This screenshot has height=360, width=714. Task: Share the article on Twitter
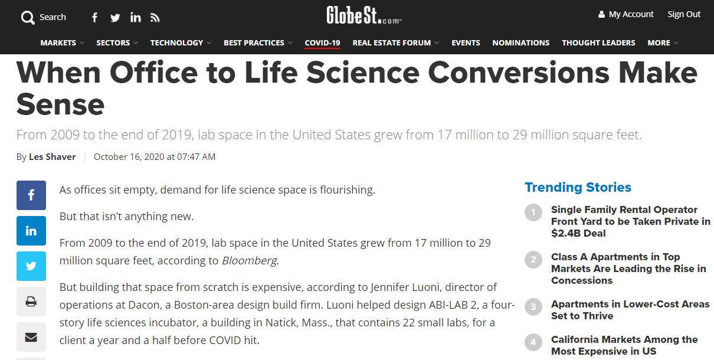31,266
